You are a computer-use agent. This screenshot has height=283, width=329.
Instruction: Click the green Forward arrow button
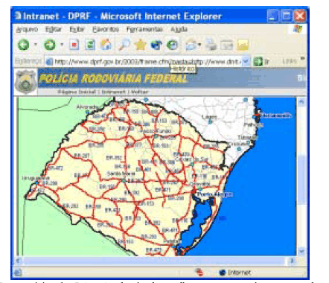point(50,45)
